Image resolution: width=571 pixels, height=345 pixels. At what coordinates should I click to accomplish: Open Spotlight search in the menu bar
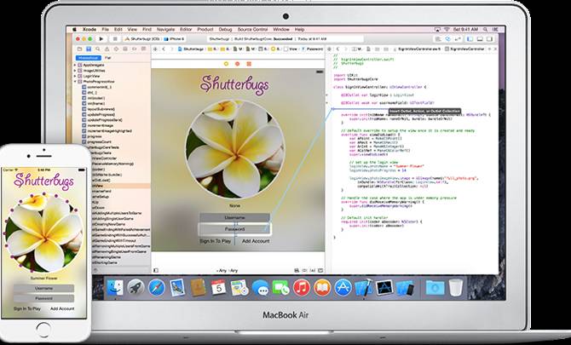[x=485, y=29]
